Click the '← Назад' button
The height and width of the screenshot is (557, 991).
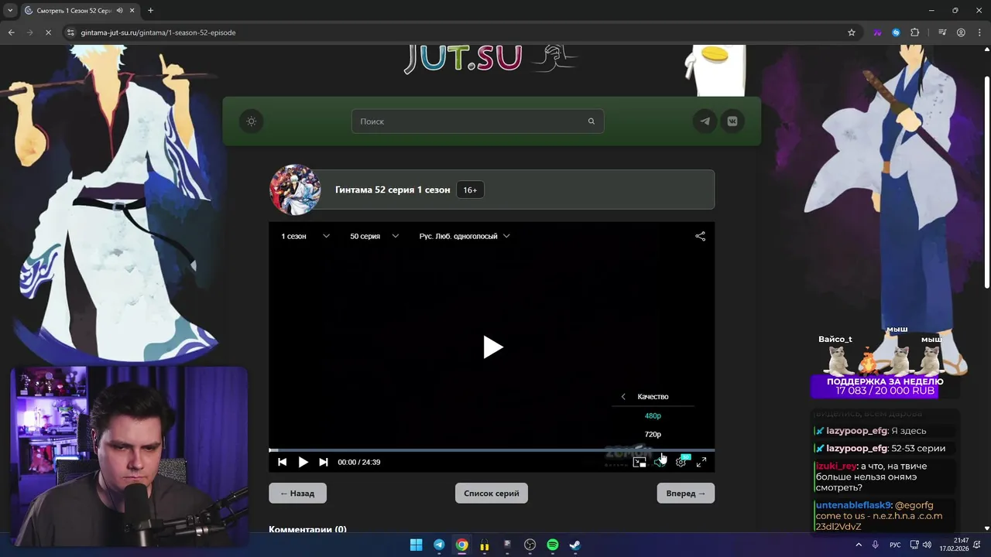coord(297,493)
